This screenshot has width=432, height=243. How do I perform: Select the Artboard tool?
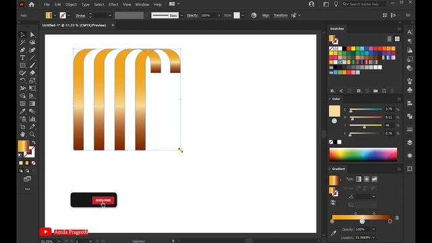[x=22, y=127]
